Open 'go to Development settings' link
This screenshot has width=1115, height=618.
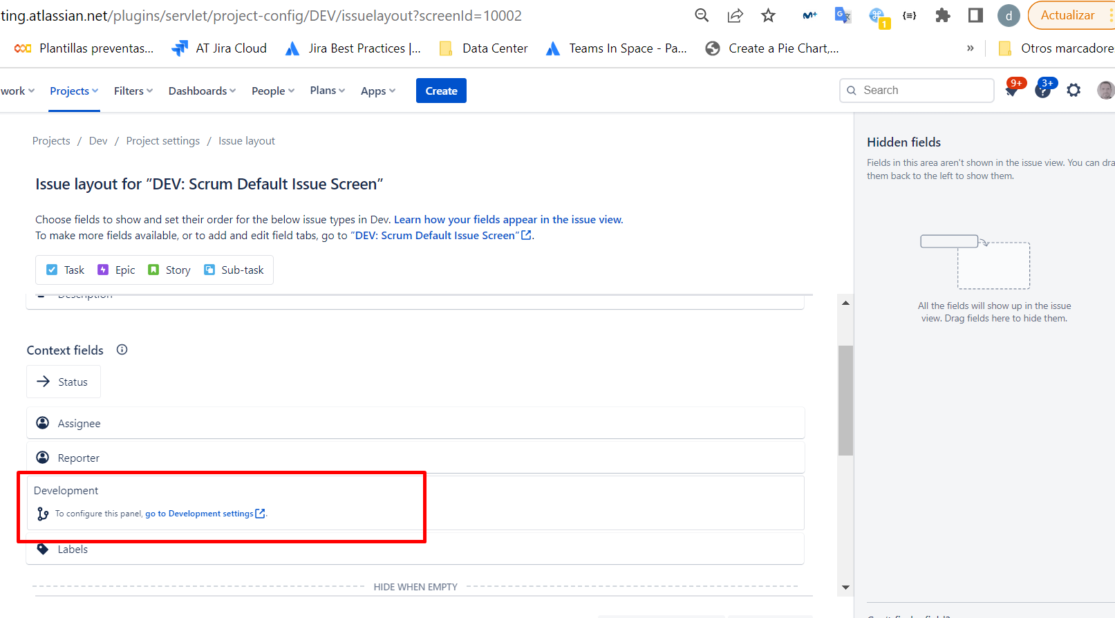click(205, 514)
